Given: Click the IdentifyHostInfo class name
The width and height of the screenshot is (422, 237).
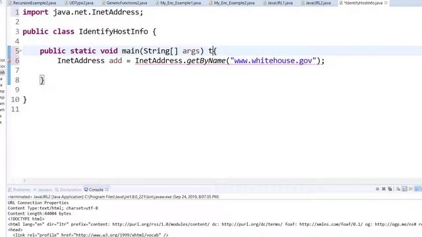Looking at the screenshot, I should tap(113, 32).
